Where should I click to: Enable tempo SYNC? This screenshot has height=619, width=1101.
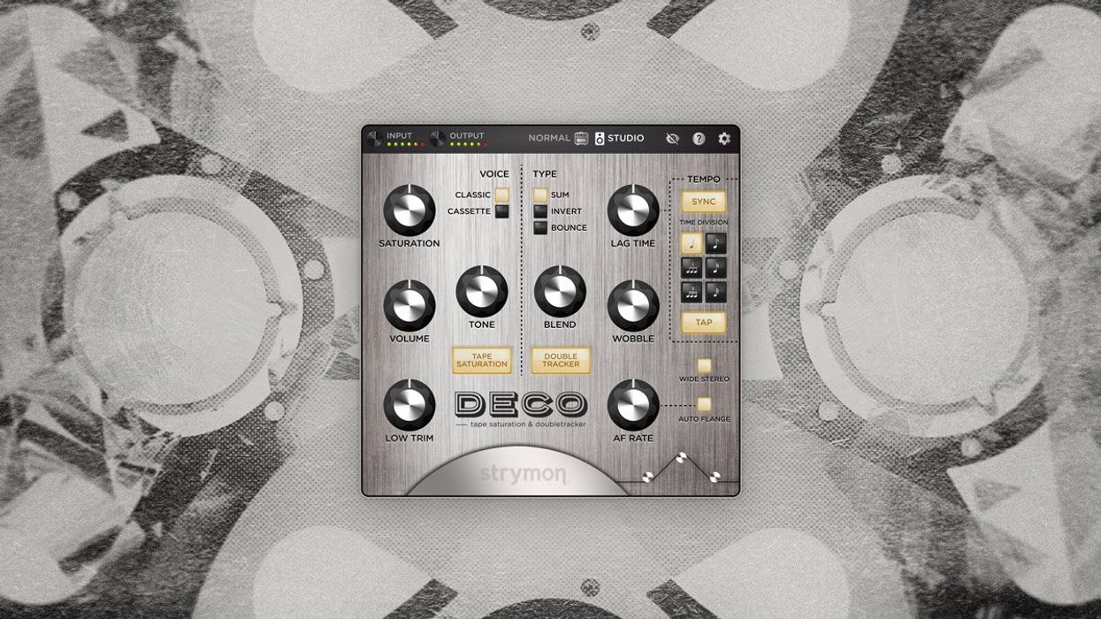tap(705, 201)
